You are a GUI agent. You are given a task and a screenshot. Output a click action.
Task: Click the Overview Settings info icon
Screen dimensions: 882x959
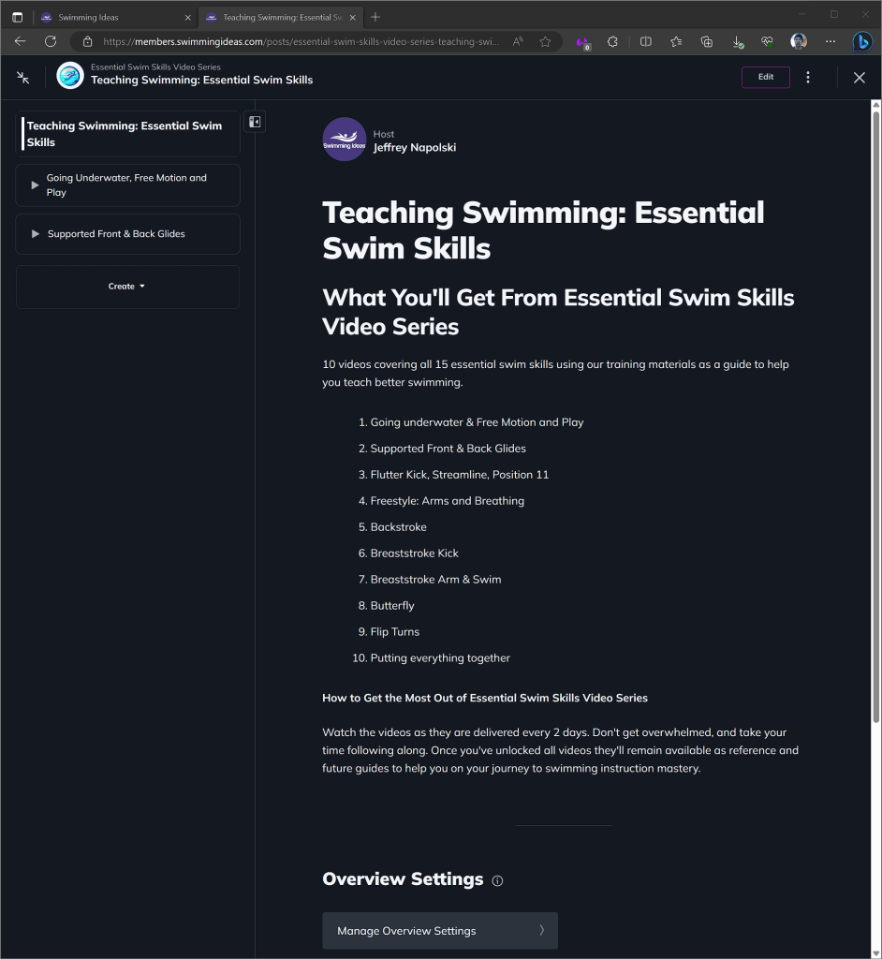[497, 880]
